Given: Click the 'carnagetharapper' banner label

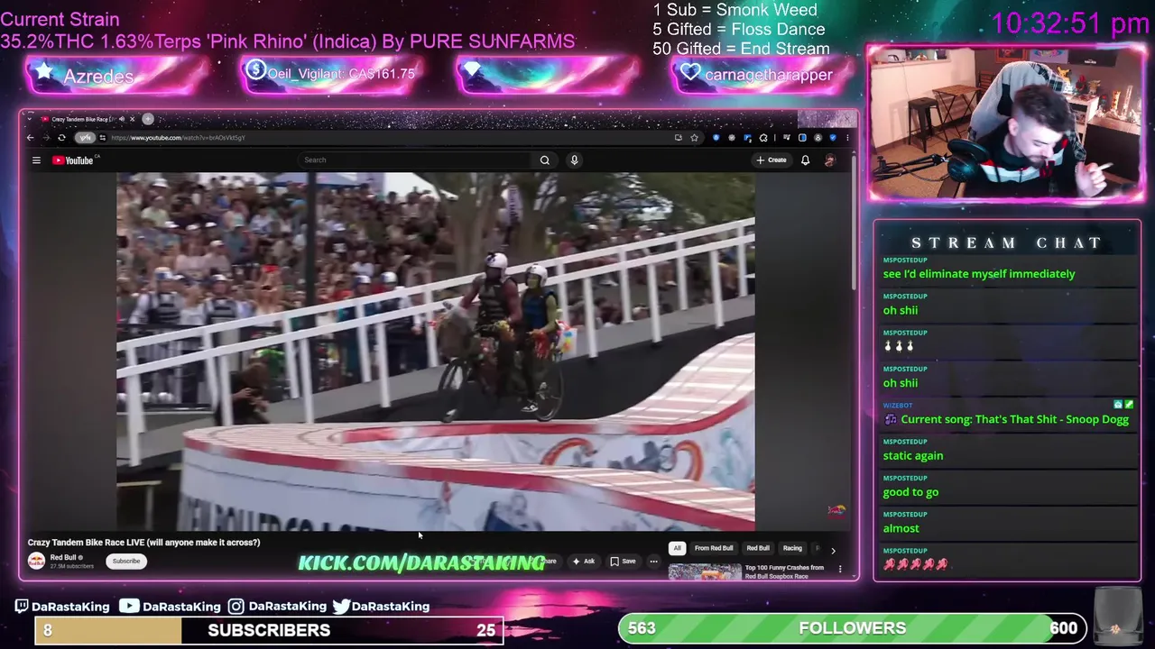Looking at the screenshot, I should tap(768, 75).
